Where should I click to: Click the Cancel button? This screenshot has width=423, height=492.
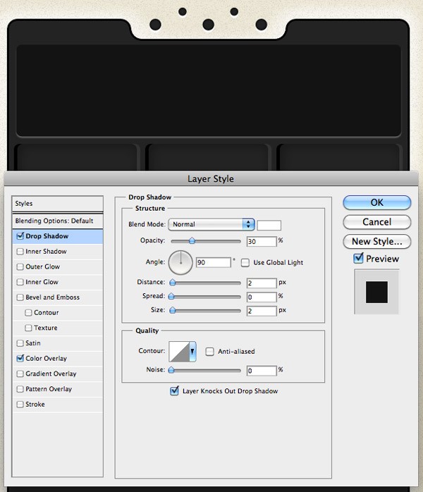[x=377, y=222]
